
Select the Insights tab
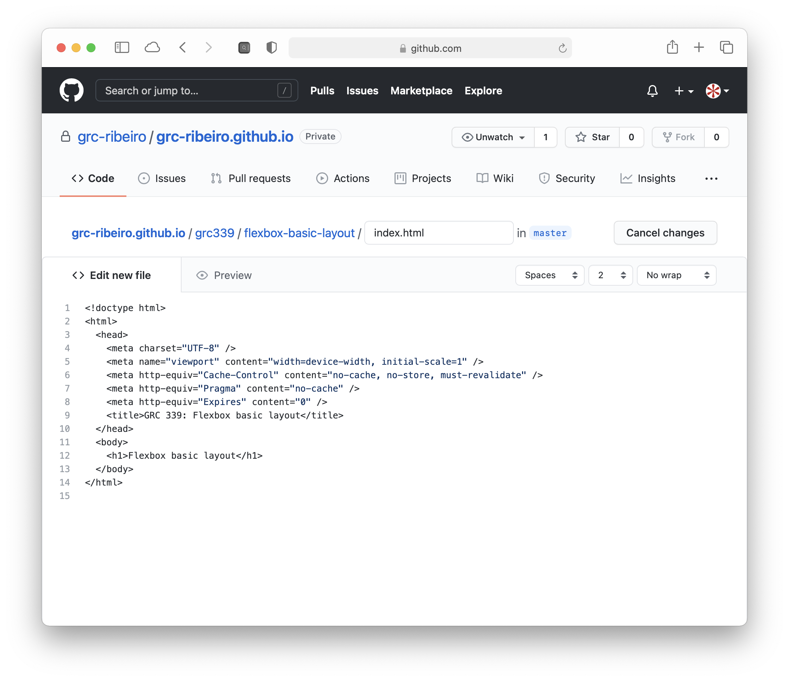648,178
